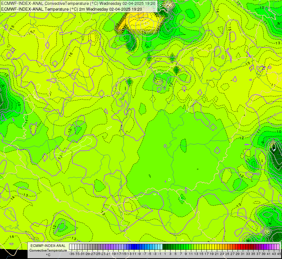Pick the cyan swatch above legend value -1
Screen dimensions: 282x259
159,247
